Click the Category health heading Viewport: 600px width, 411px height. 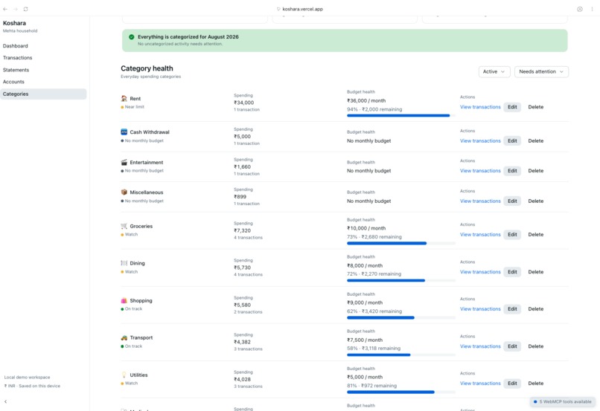pos(147,68)
